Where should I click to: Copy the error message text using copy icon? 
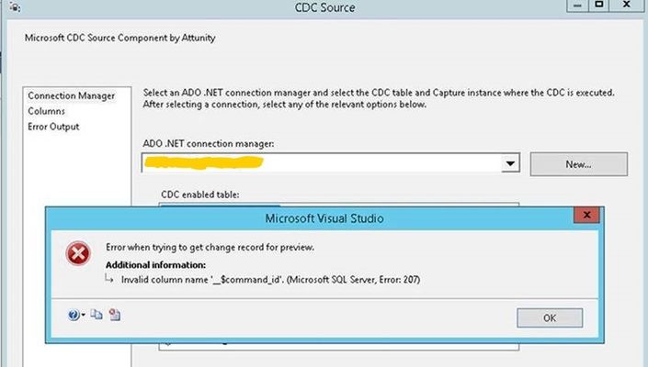click(x=97, y=315)
